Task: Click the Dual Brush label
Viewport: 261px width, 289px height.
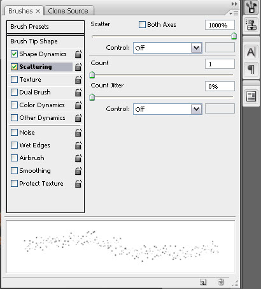Action: click(35, 93)
